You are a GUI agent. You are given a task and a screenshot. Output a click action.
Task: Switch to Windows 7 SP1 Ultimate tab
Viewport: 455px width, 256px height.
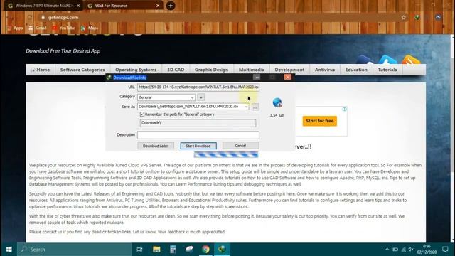[x=43, y=6]
